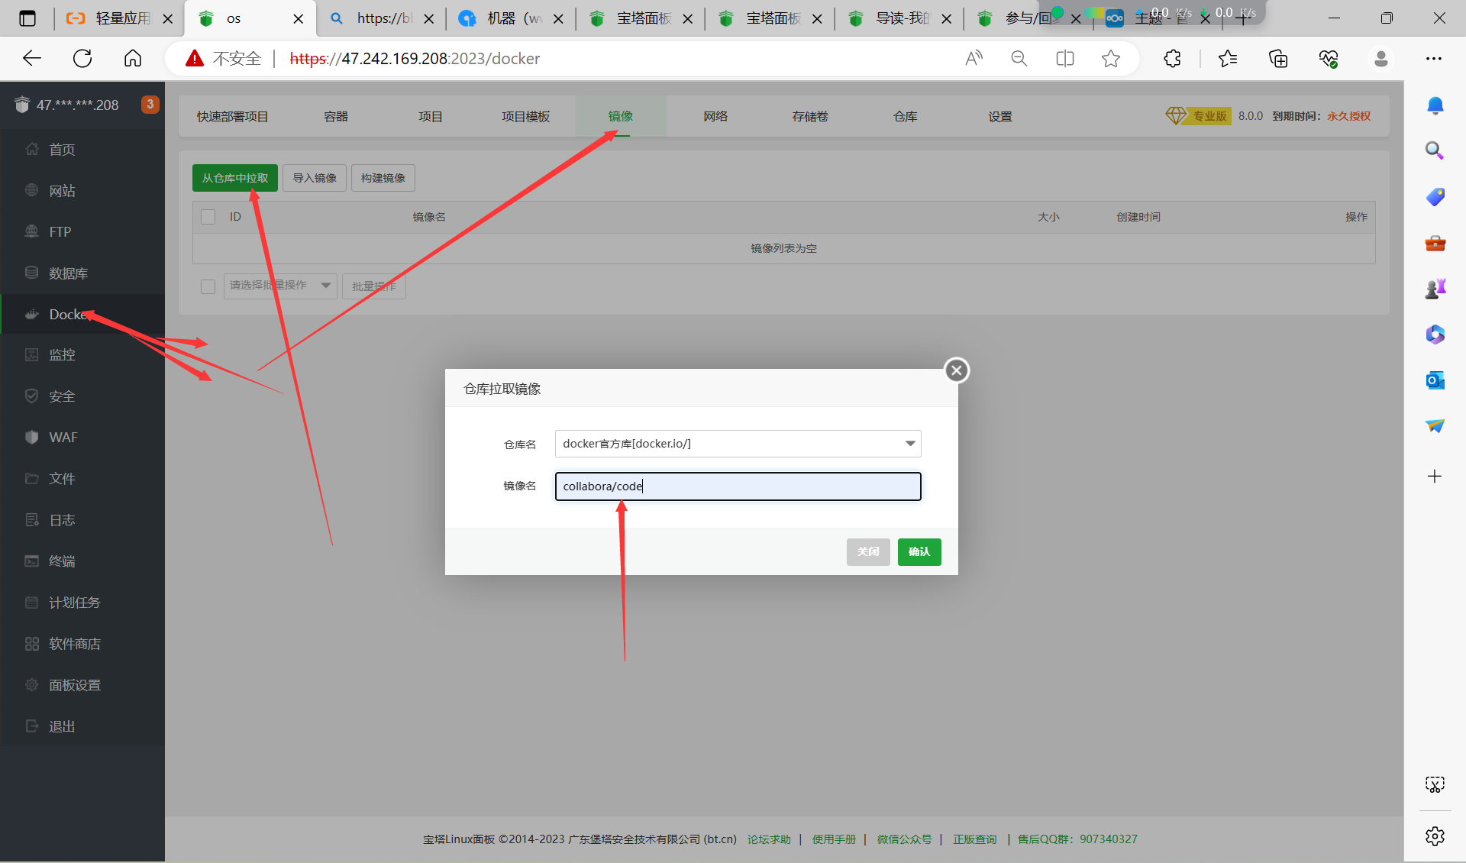
Task: Open Edge sidebar settings gear
Action: point(1435,836)
